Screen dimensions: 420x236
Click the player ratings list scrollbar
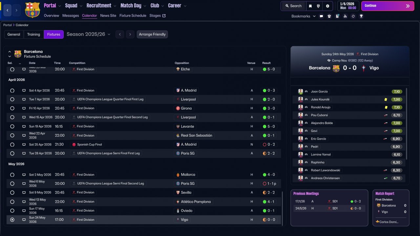[x=407, y=123]
